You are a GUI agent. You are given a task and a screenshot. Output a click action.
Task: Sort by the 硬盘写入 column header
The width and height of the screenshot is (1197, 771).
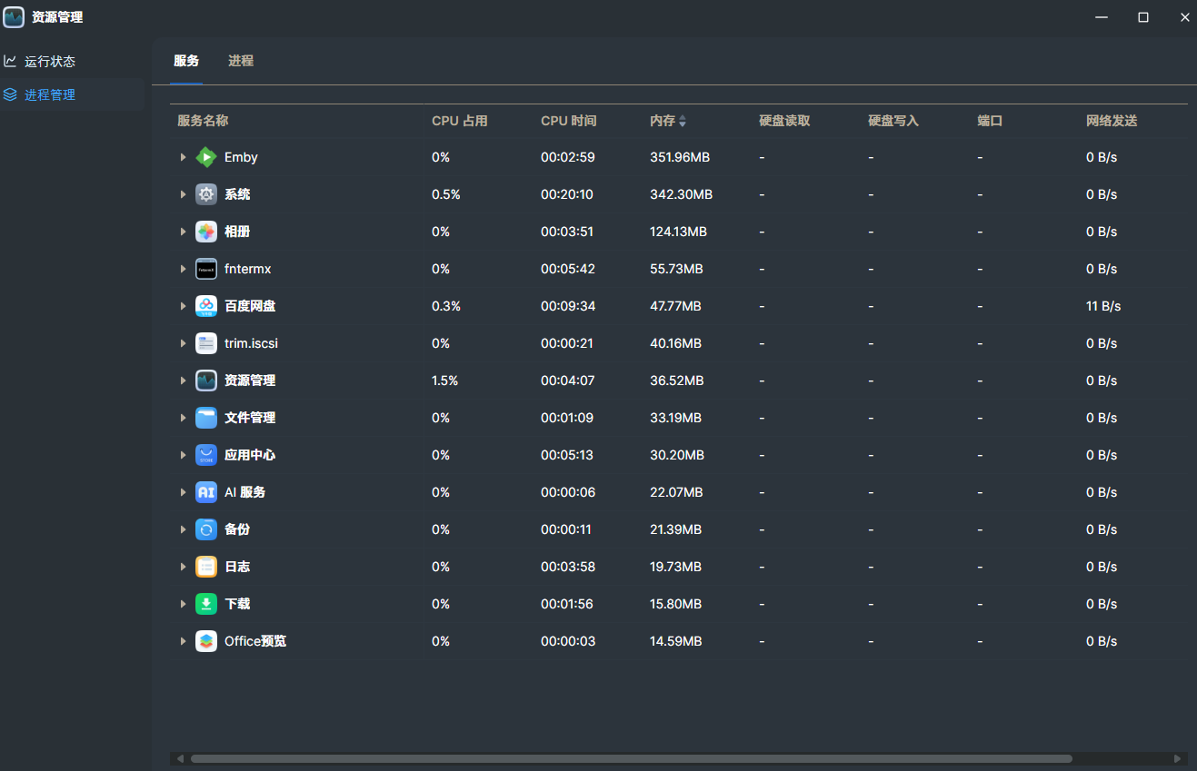[893, 121]
